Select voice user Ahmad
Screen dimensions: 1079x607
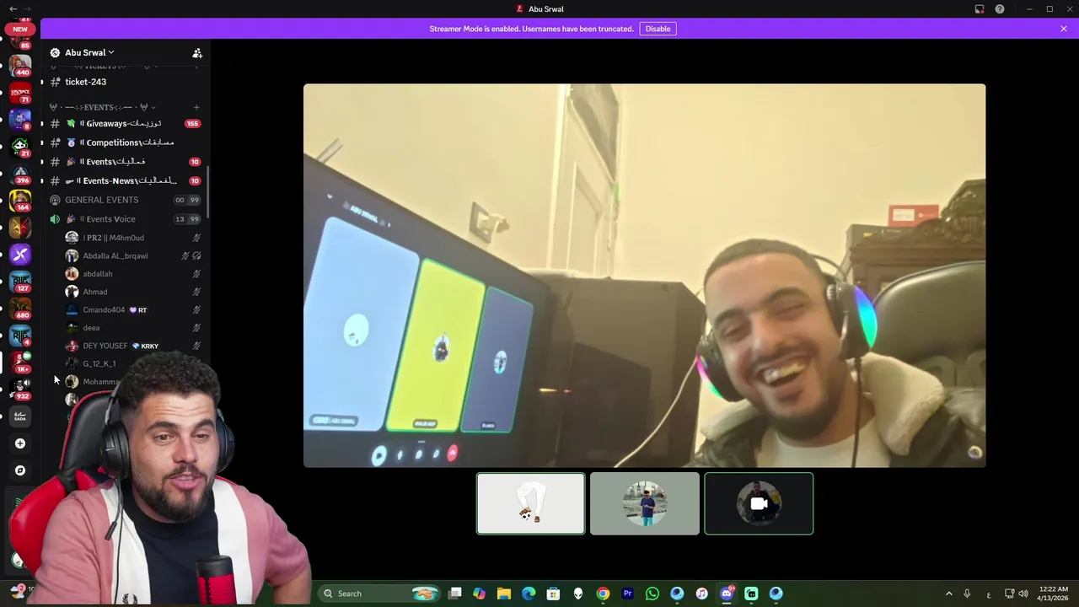click(133, 292)
